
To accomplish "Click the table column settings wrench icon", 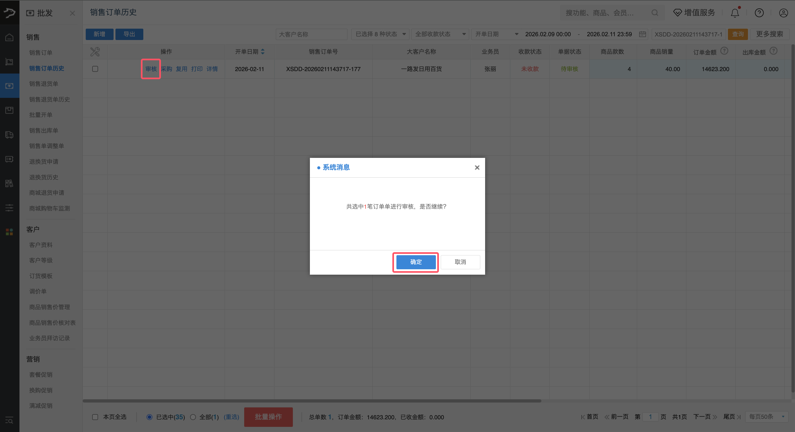I will pyautogui.click(x=95, y=52).
